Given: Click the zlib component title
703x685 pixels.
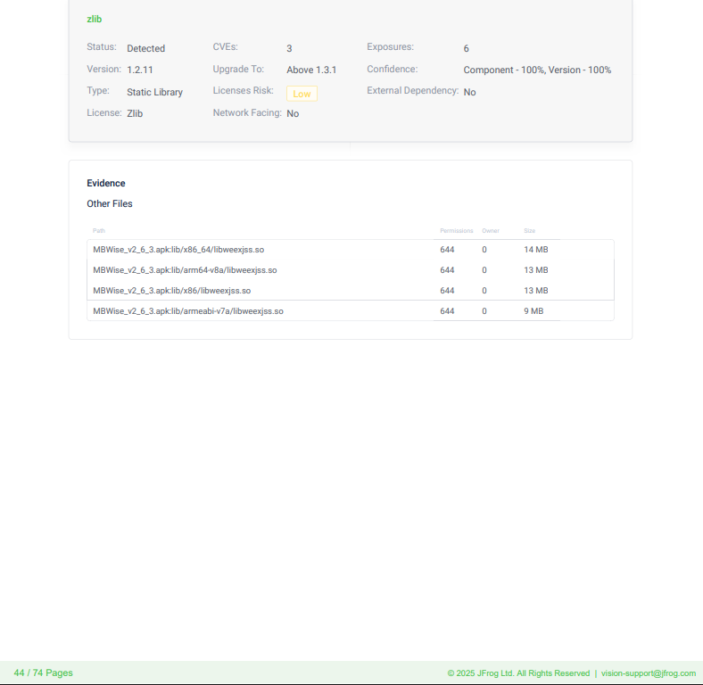Looking at the screenshot, I should pyautogui.click(x=94, y=19).
